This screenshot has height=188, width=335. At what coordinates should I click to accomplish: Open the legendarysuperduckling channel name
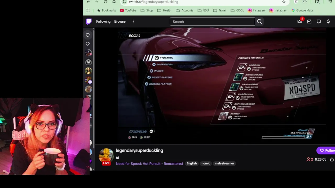click(139, 150)
